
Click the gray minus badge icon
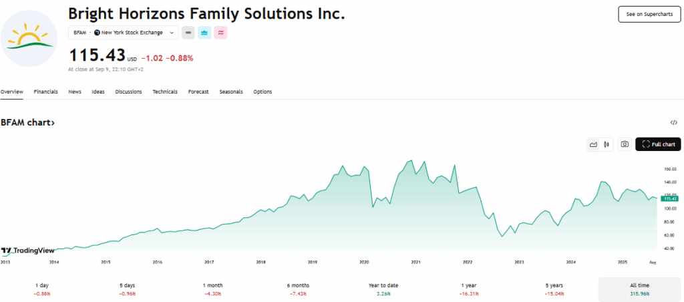coord(188,33)
